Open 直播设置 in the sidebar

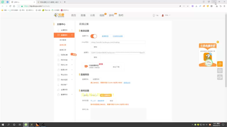(63, 45)
